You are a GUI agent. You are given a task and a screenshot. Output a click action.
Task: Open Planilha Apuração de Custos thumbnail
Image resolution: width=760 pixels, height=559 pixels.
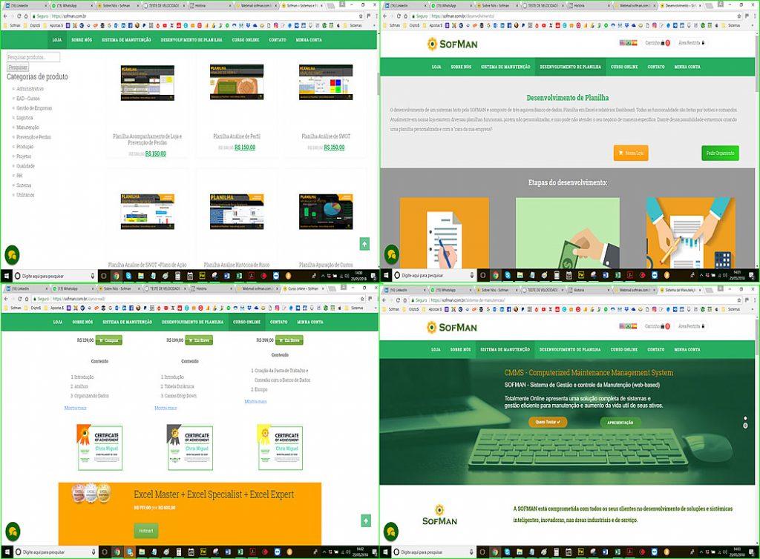coord(326,211)
